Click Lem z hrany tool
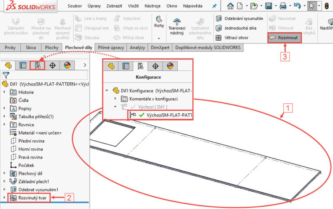The width and height of the screenshot is (333, 209). [91, 19]
